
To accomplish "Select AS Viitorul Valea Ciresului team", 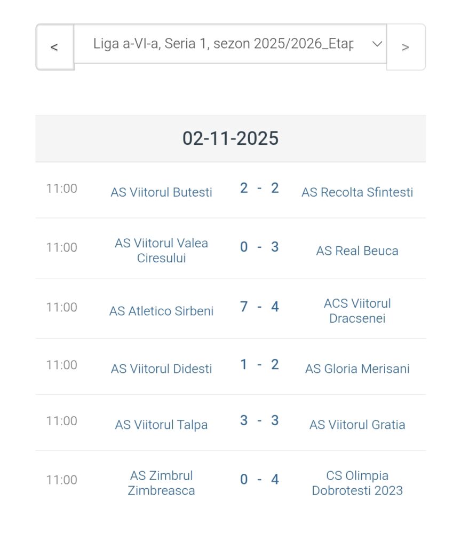I will [161, 251].
